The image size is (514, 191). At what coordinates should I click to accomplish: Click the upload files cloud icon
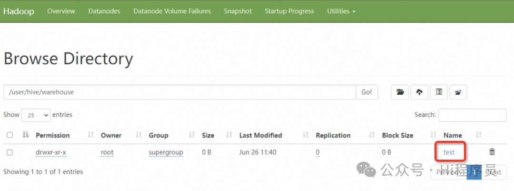tap(419, 92)
